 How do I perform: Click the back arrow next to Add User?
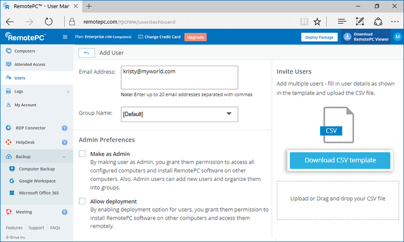[x=86, y=53]
